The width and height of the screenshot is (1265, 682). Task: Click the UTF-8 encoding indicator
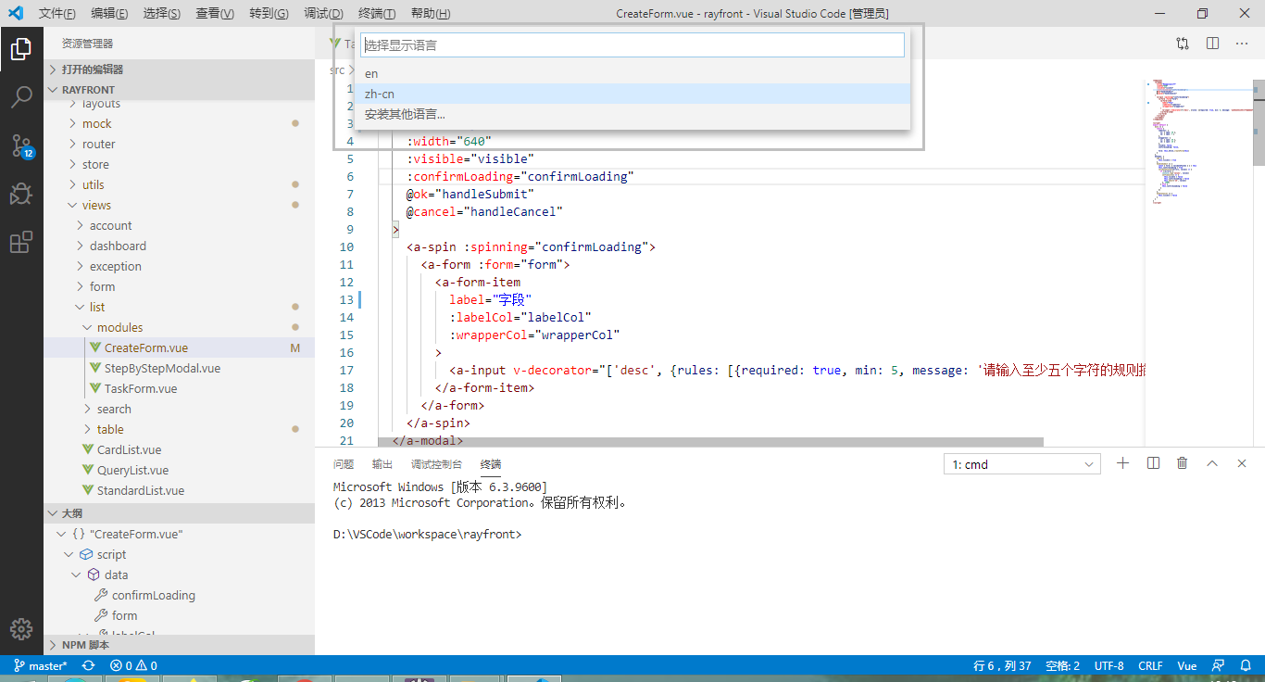click(x=1108, y=665)
